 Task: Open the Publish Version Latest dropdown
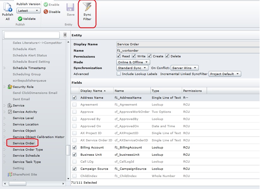29,10
